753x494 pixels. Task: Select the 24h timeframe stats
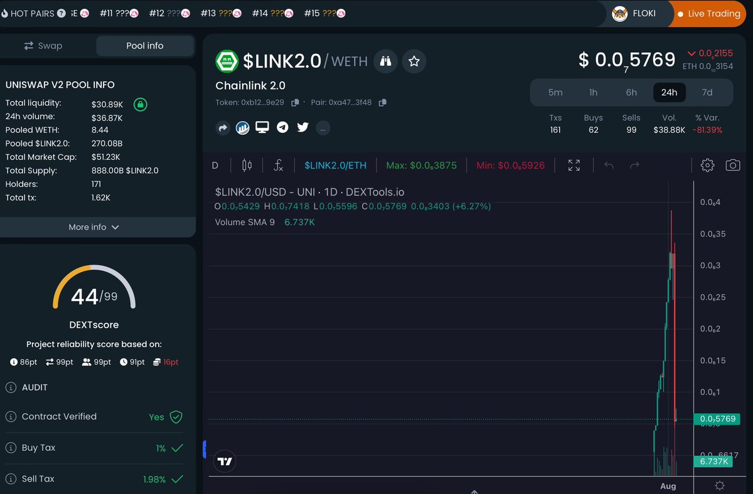[x=669, y=92]
